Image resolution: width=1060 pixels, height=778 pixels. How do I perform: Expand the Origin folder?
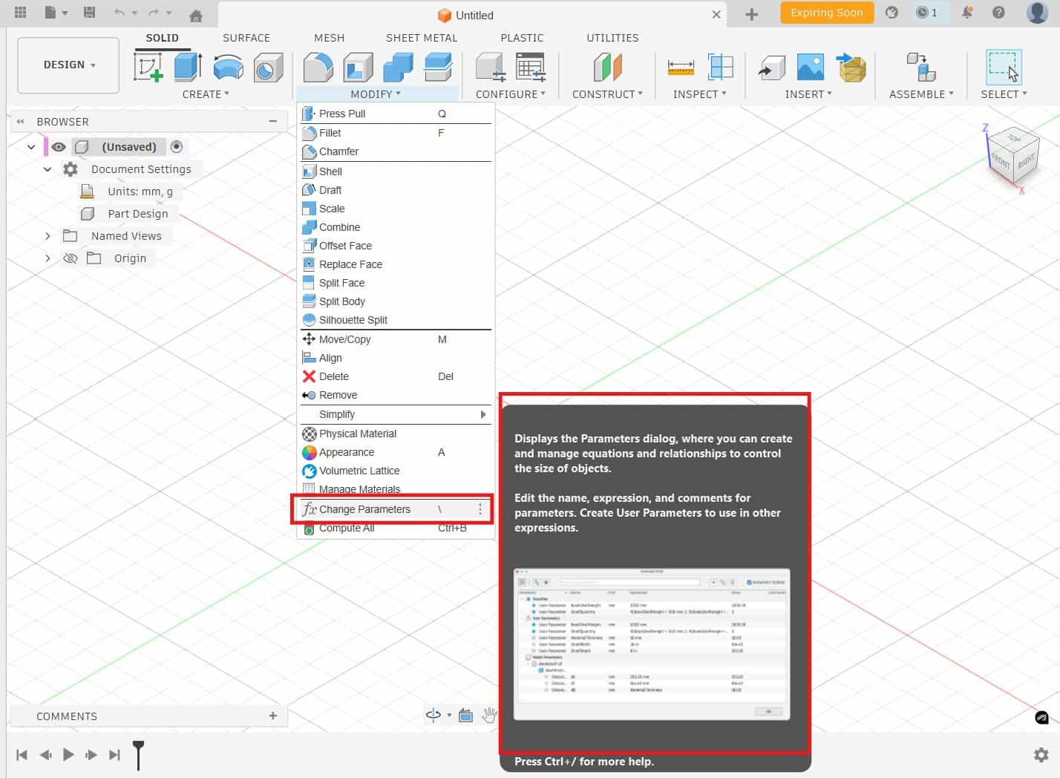48,258
